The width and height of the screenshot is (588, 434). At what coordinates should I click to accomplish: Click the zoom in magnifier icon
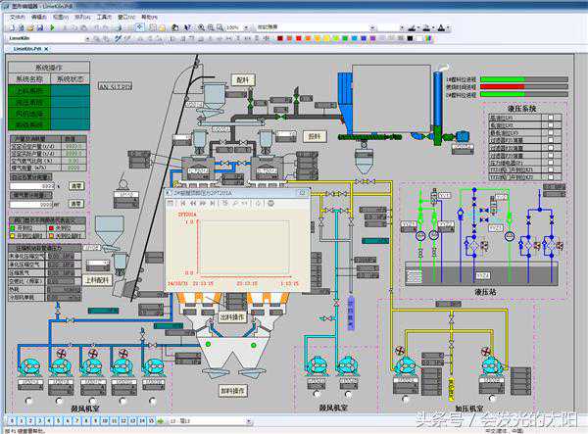[x=200, y=27]
